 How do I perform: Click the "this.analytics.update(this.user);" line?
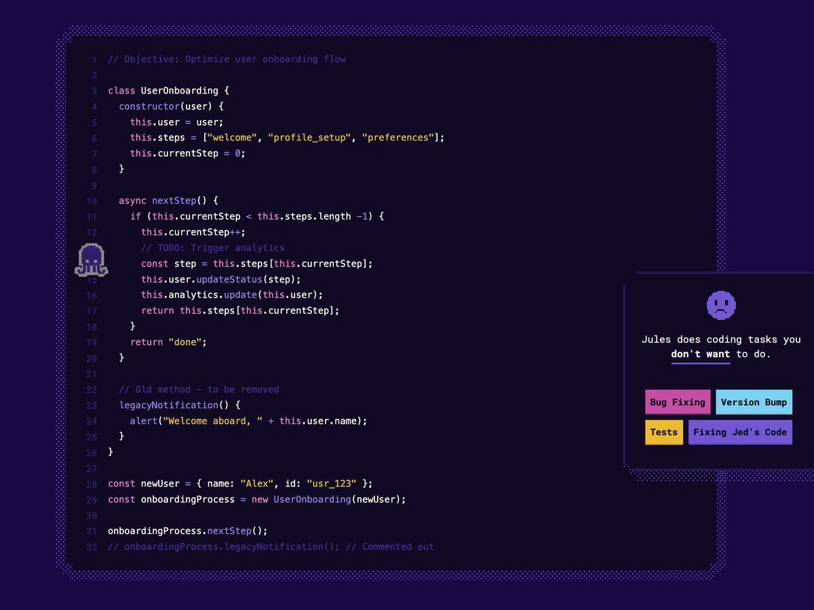click(232, 295)
